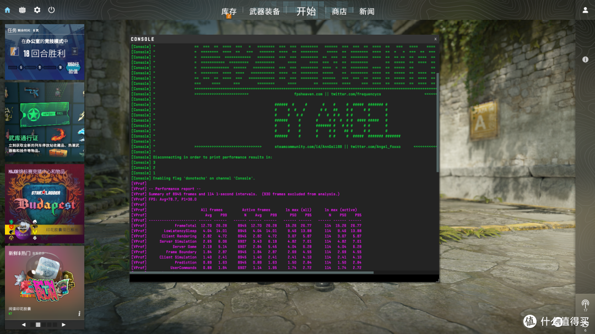Click the Server Game row label
This screenshot has width=595, height=334.
coord(185,247)
